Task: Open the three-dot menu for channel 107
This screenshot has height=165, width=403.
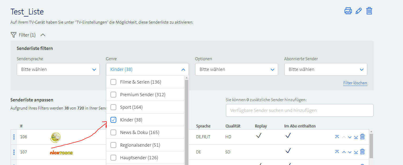Action: 14,152
